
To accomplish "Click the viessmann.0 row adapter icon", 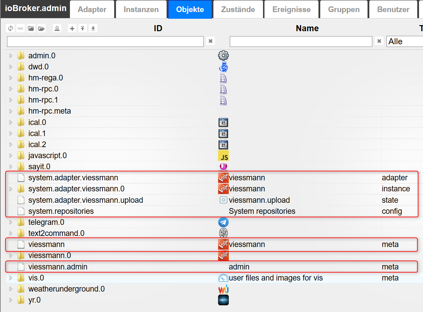I will point(223,256).
